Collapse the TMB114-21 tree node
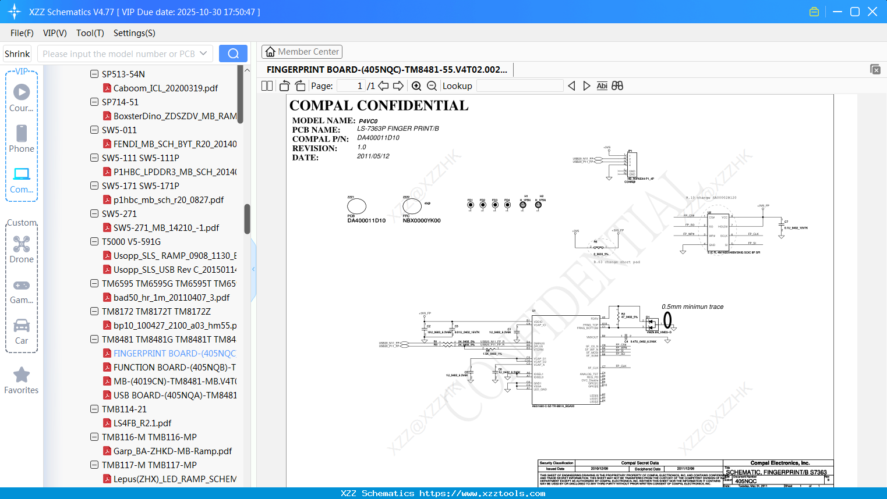 94,409
